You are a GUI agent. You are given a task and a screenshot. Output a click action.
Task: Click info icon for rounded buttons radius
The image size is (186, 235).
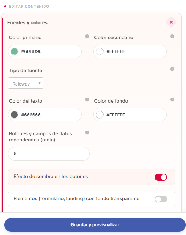[87, 132]
